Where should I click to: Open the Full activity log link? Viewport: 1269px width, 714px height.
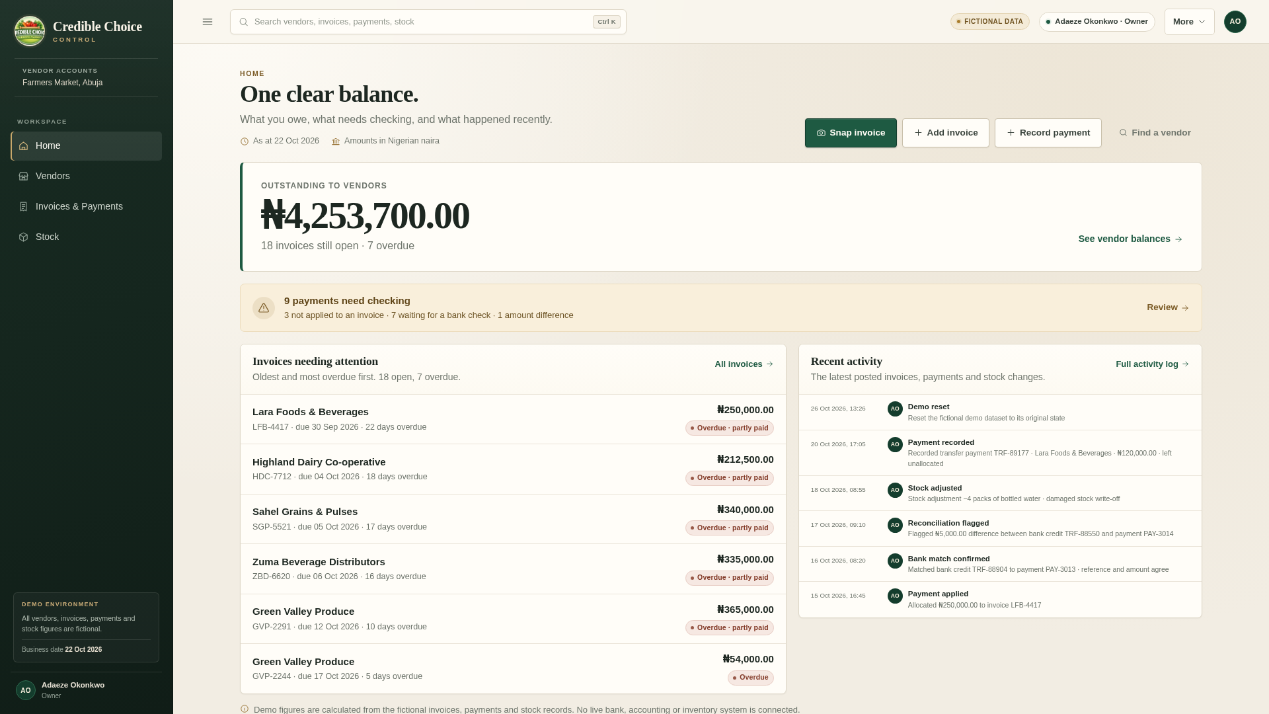(1152, 364)
